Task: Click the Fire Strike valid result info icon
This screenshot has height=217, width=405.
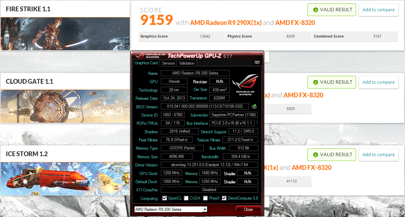Action: coord(315,10)
